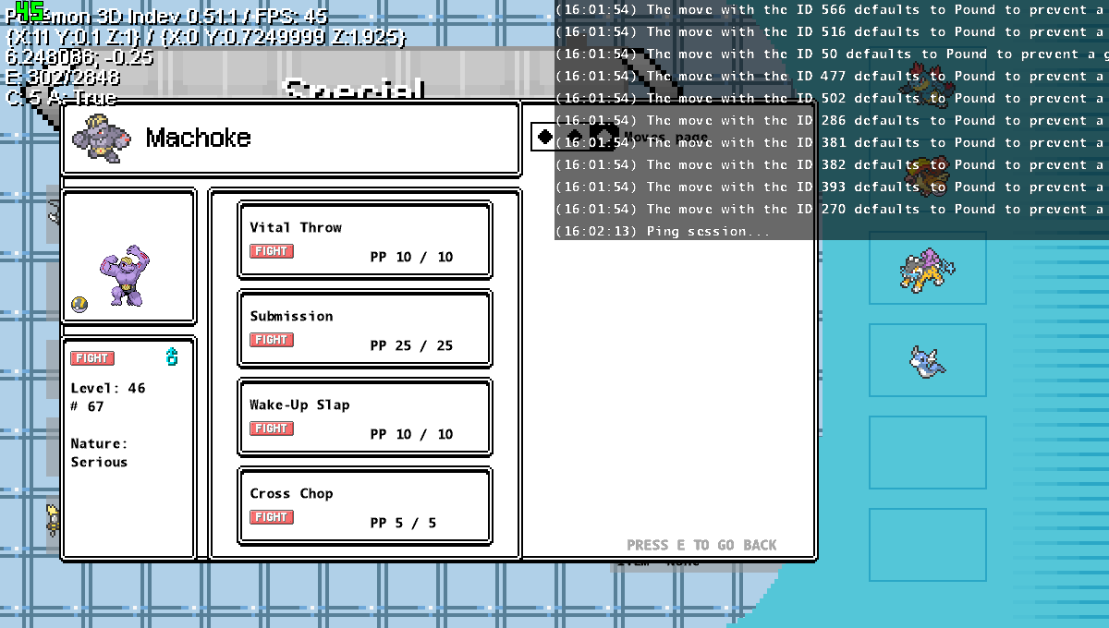The width and height of the screenshot is (1109, 628).
Task: Click PP 10 / 10 of Vital Throw
Action: 411,257
